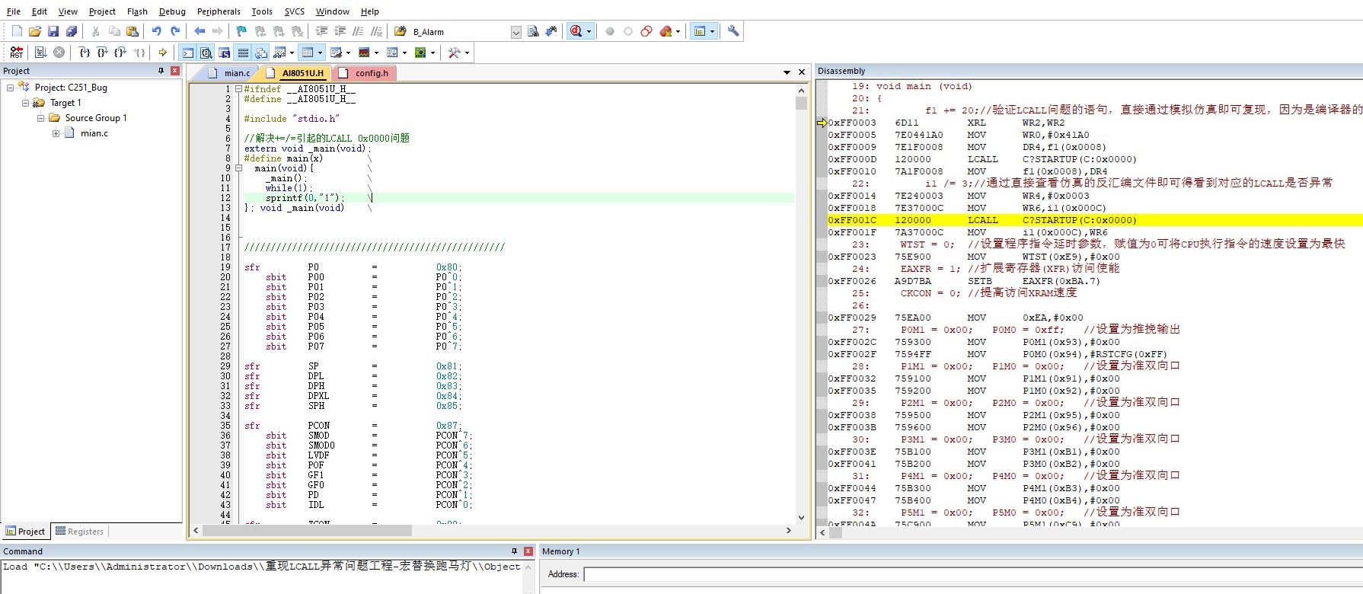
Task: Open the Toolbox icon
Action: 454,52
